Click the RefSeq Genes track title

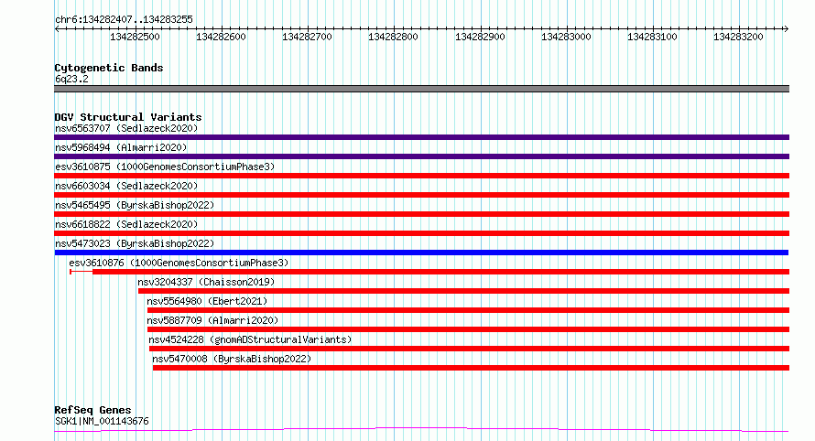[x=92, y=411]
